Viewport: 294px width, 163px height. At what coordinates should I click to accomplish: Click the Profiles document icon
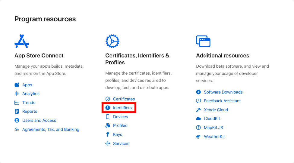click(108, 125)
